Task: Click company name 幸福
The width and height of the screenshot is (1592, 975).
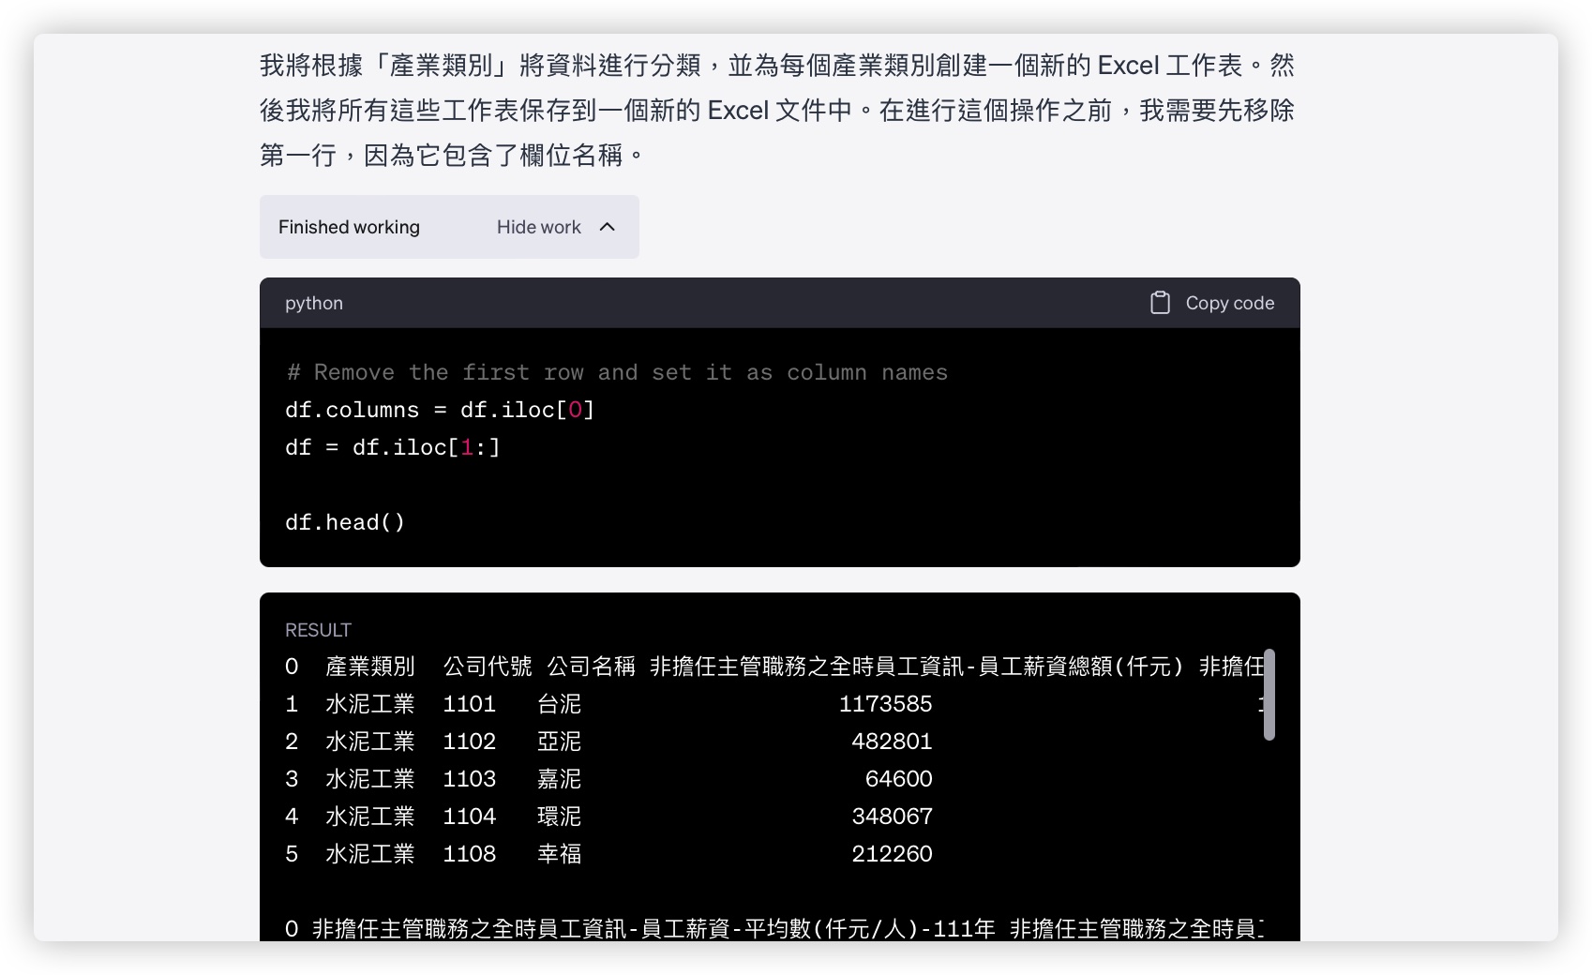Action: pyautogui.click(x=560, y=854)
